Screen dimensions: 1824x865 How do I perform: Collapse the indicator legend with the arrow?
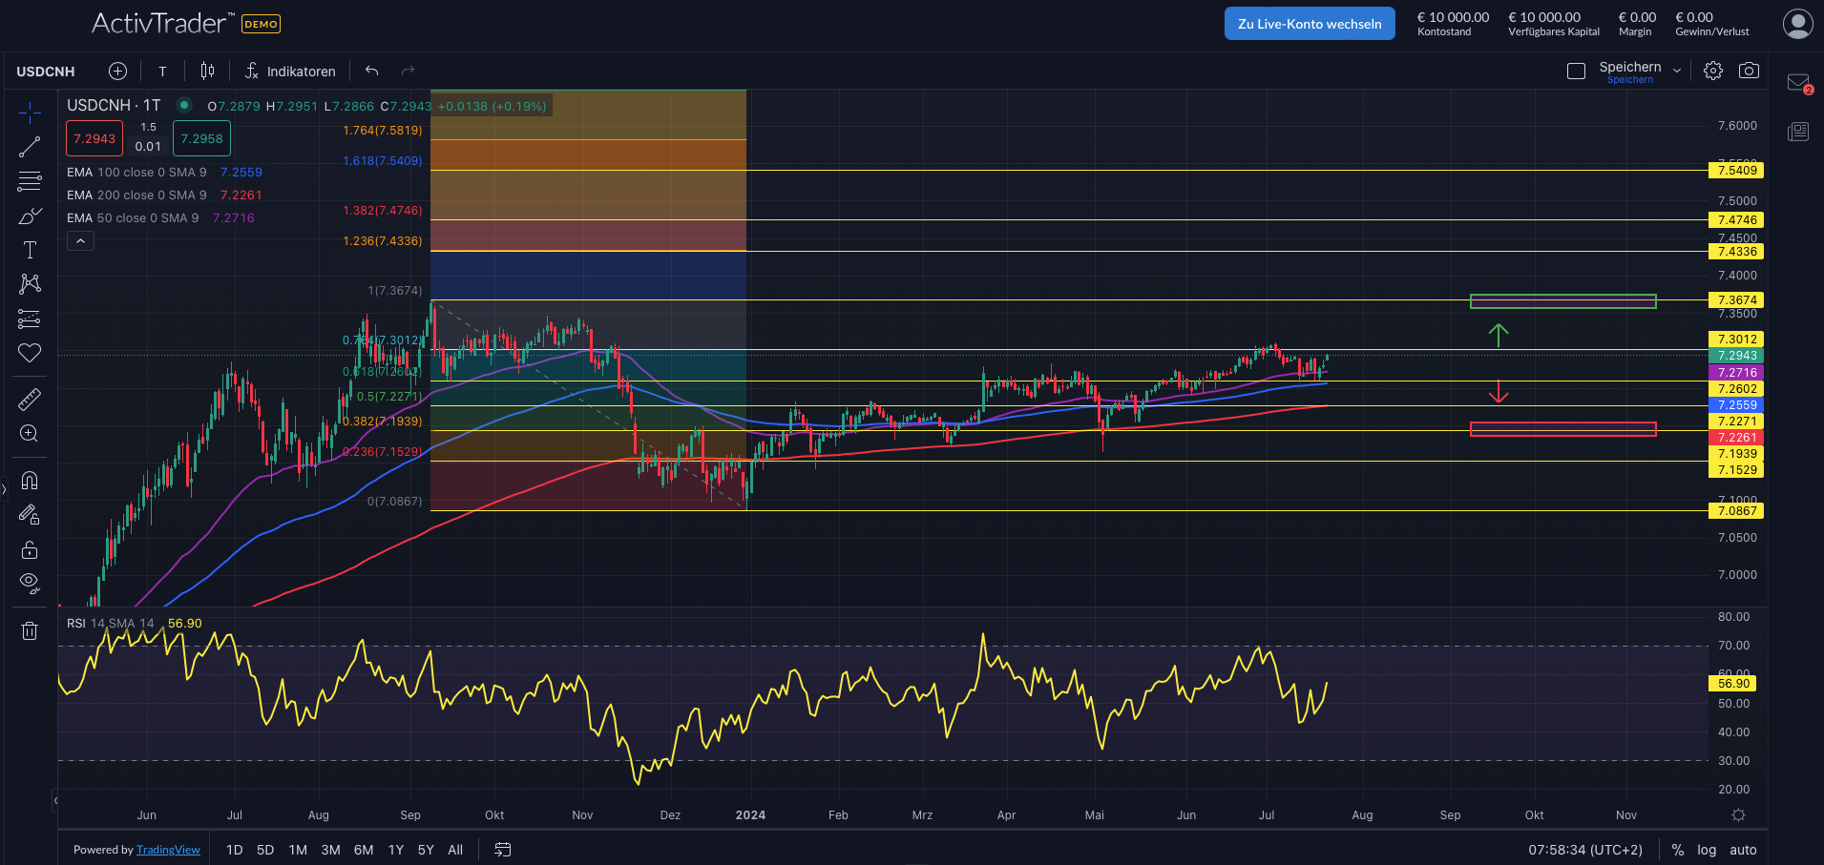(80, 240)
